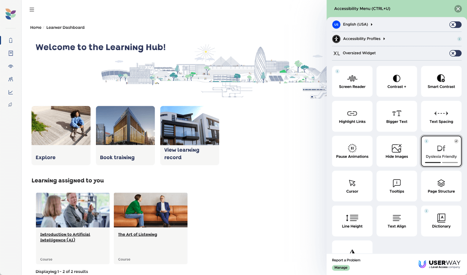The width and height of the screenshot is (467, 275).
Task: Toggle the Oversized Widget switch
Action: pos(455,53)
